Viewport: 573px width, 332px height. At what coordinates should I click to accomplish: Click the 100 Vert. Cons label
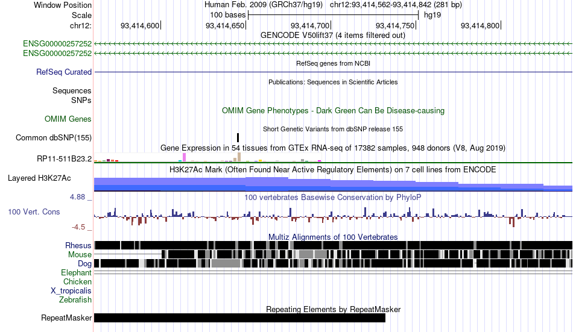click(34, 212)
